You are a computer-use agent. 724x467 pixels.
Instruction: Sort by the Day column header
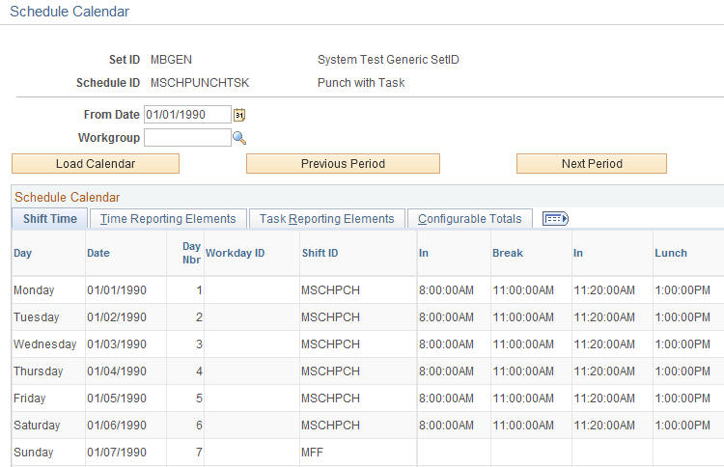(22, 253)
